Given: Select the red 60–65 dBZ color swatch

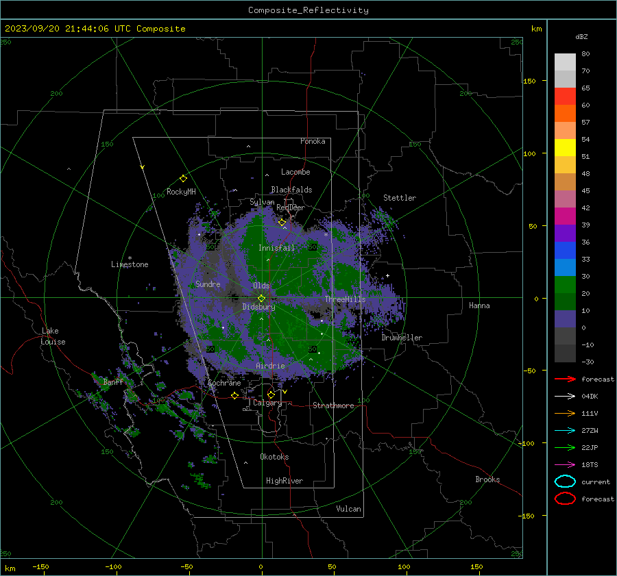Looking at the screenshot, I should pos(565,97).
